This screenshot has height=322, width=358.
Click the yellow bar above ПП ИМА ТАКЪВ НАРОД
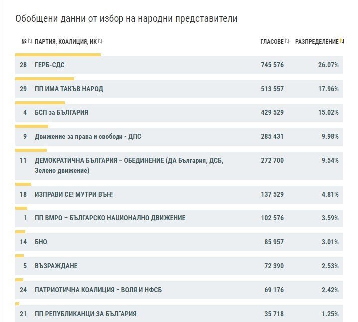coord(45,79)
